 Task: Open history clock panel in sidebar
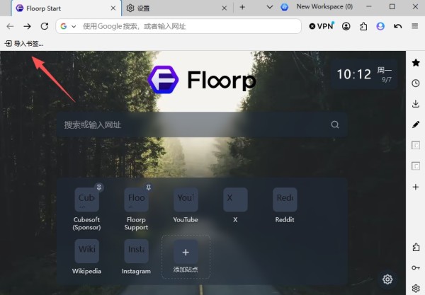click(x=416, y=83)
